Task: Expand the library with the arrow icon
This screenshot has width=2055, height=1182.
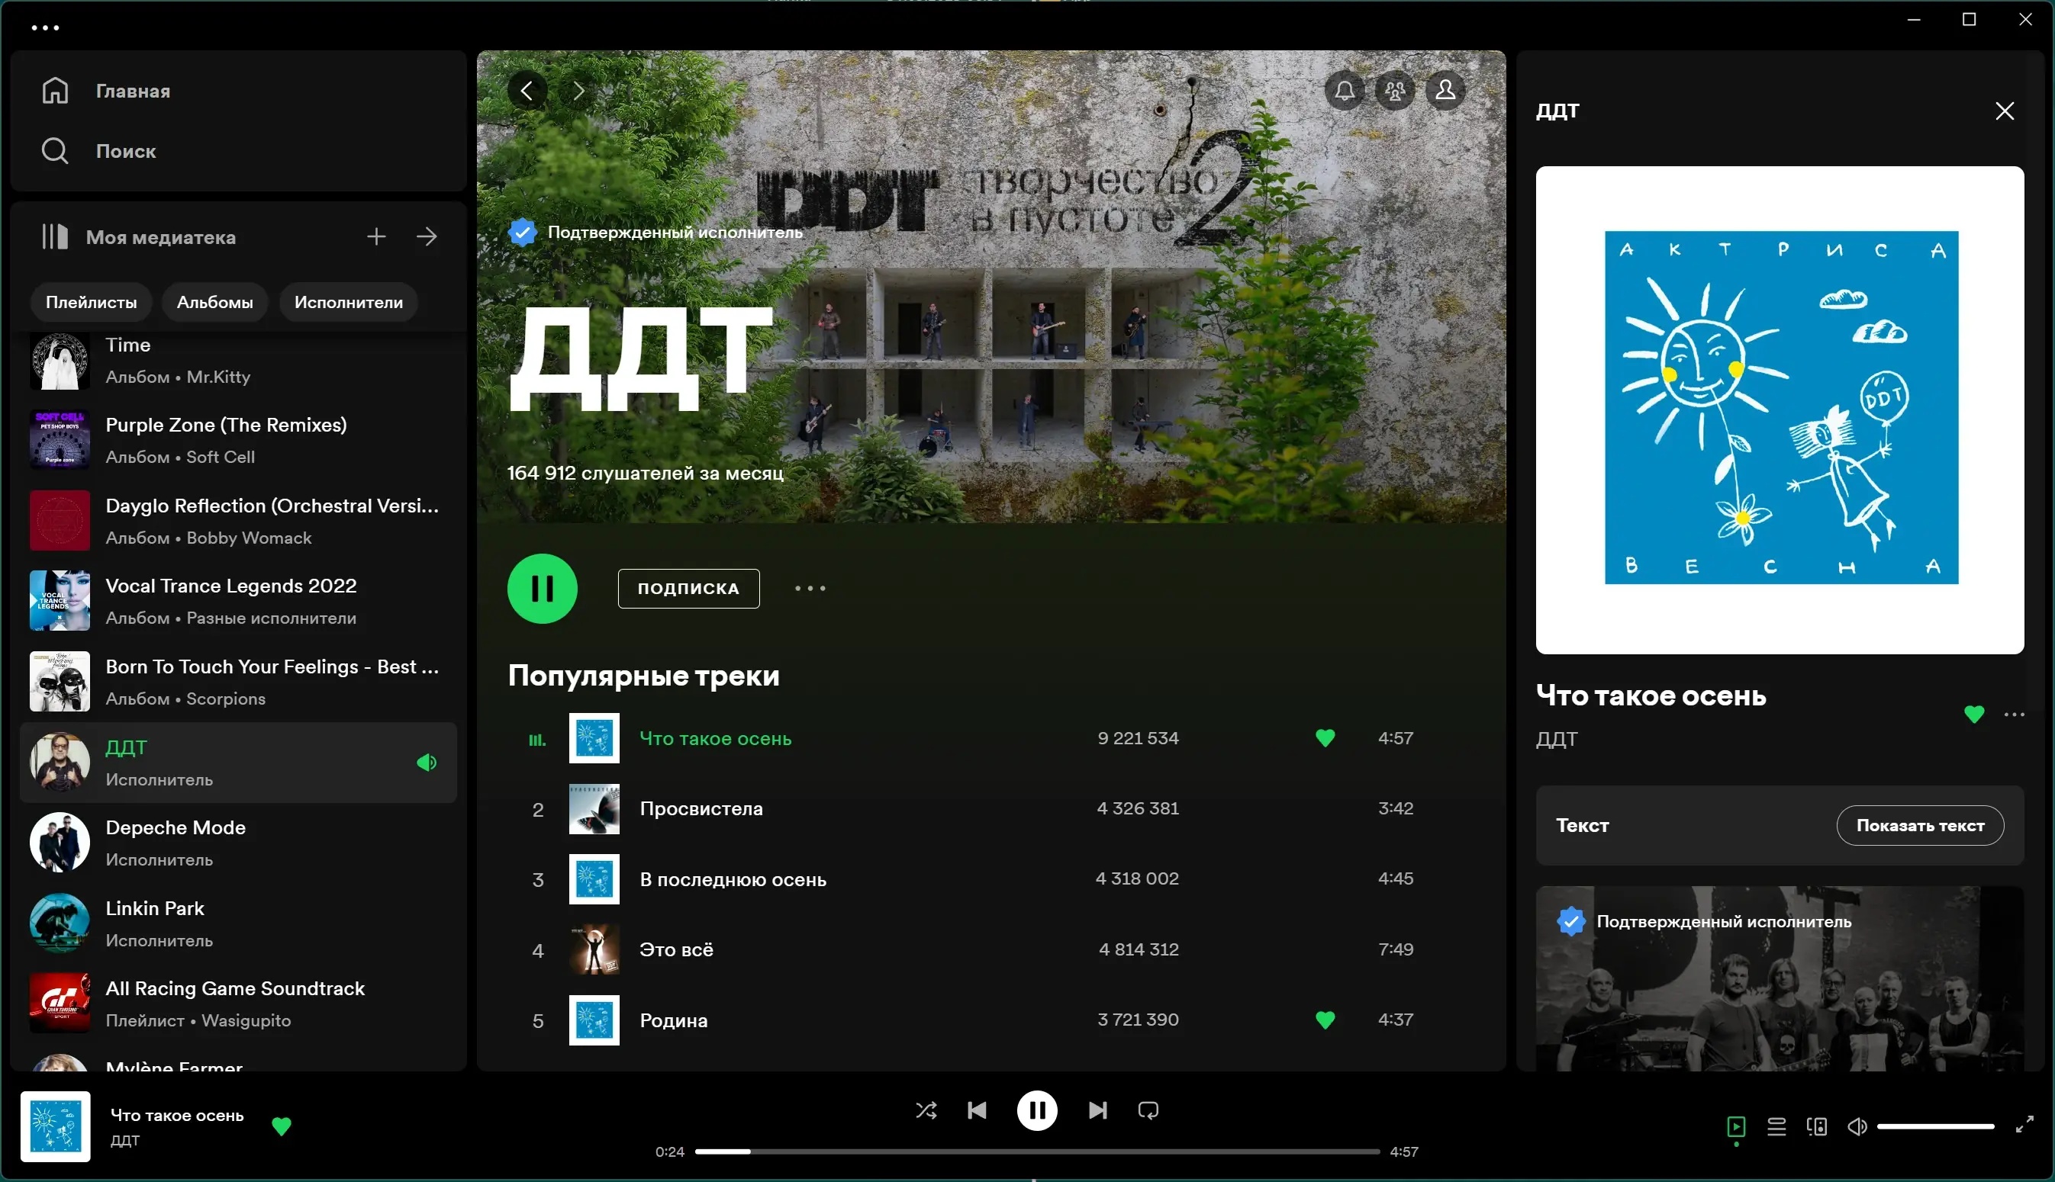Action: point(427,236)
